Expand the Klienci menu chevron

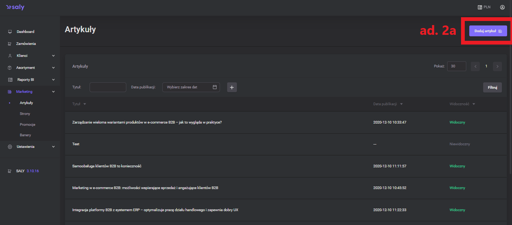click(53, 56)
